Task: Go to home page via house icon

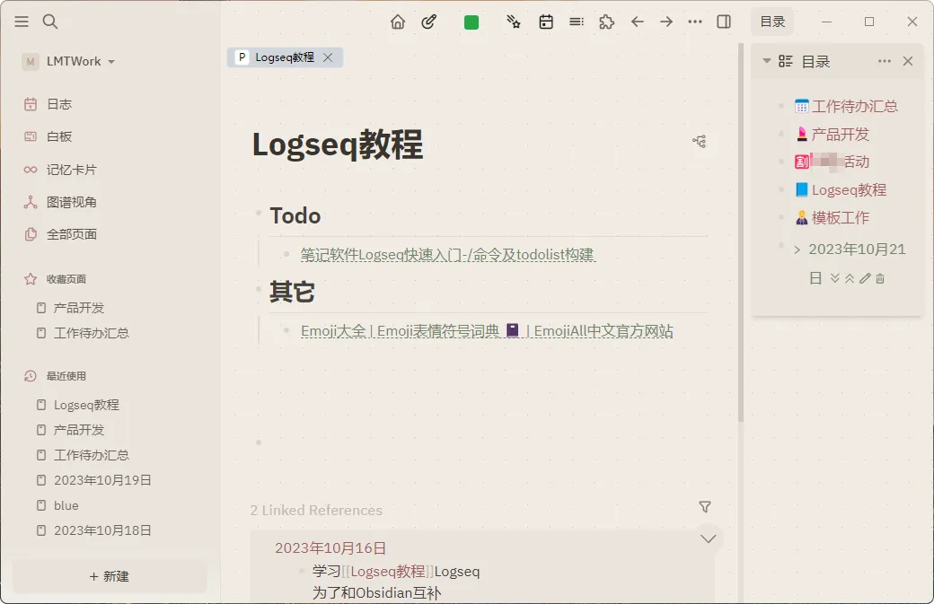Action: [397, 22]
